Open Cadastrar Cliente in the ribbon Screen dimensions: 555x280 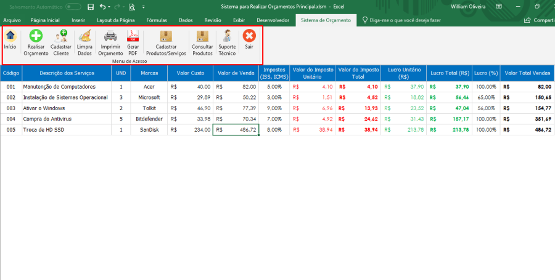pos(61,42)
